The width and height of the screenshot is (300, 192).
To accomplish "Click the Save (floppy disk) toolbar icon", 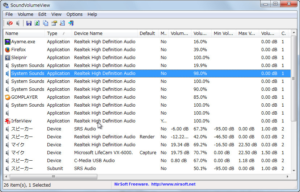I will 29,23.
